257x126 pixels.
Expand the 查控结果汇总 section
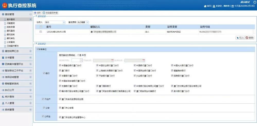tap(31, 51)
